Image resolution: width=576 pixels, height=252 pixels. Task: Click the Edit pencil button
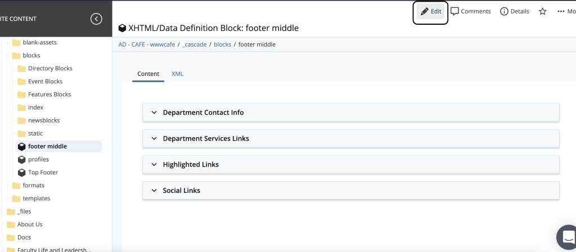tap(430, 11)
